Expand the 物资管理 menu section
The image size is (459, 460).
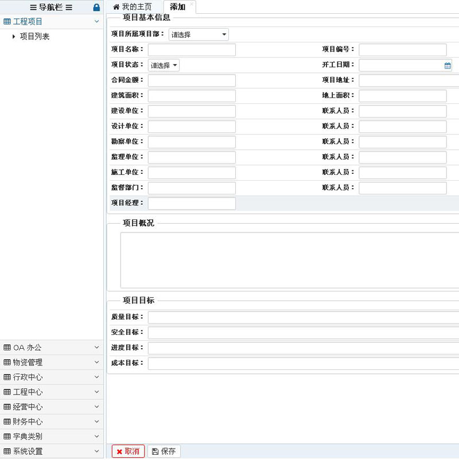(96, 362)
